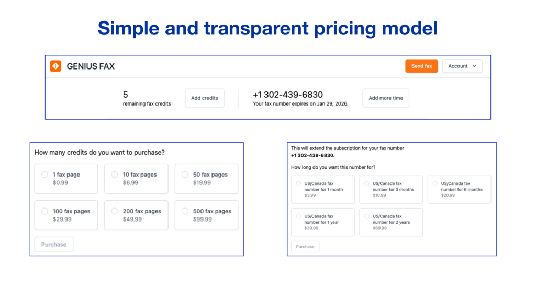Click Purchase under the subscription options
The width and height of the screenshot is (536, 301).
(x=305, y=247)
